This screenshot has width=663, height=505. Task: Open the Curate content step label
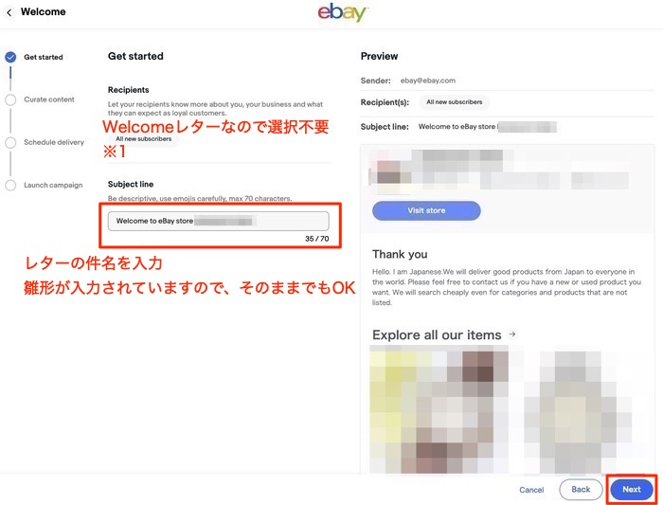point(49,99)
